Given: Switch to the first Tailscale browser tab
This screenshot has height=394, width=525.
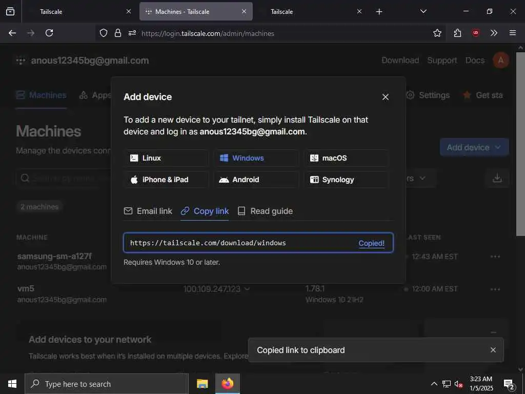Looking at the screenshot, I should [x=78, y=11].
